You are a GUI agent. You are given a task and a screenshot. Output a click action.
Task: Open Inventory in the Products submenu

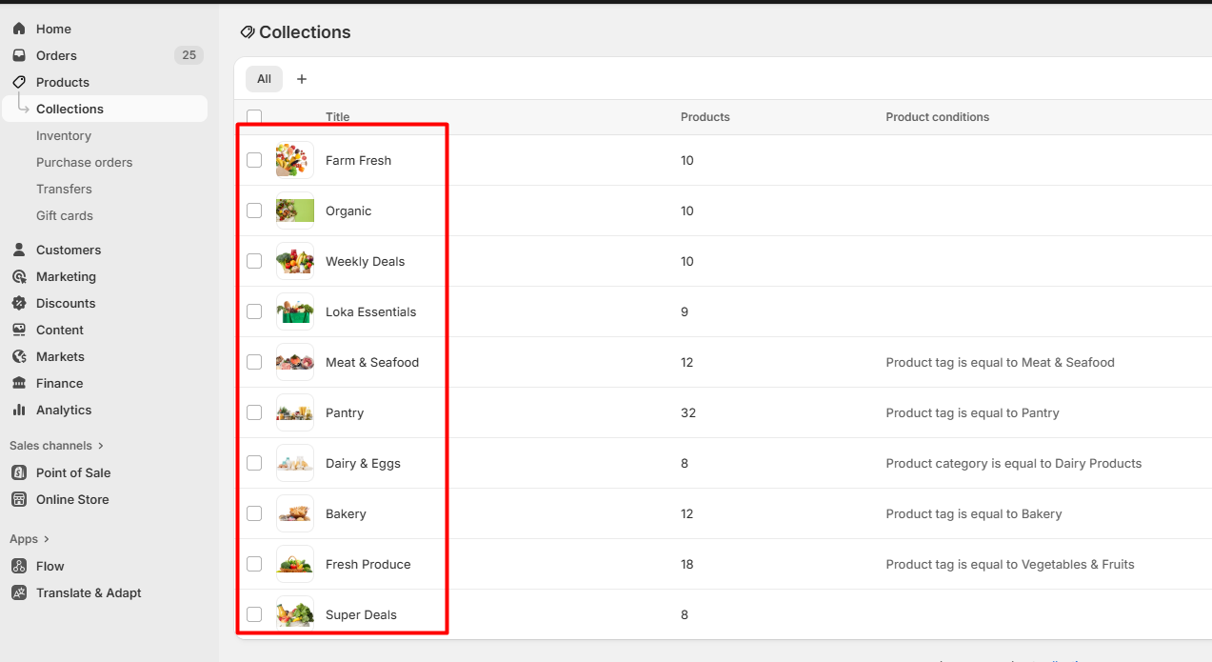coord(64,135)
